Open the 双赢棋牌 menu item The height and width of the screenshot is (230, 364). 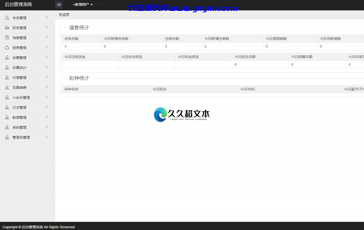point(27,88)
